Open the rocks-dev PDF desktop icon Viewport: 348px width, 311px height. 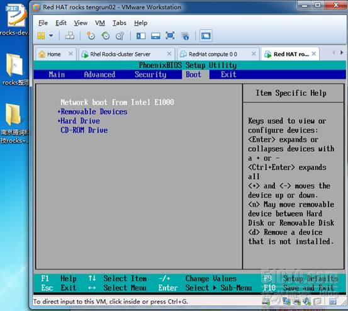point(15,20)
